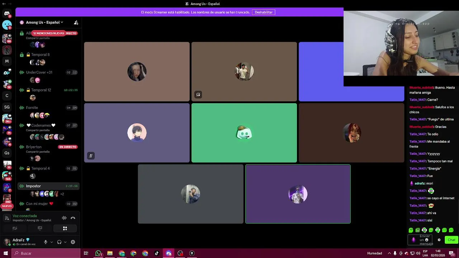
Task: Disconnect from voice with the hang-up icon
Action: 73,218
